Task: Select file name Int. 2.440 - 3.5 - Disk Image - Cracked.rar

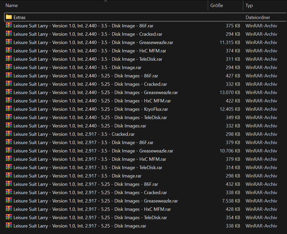Action: (88, 34)
